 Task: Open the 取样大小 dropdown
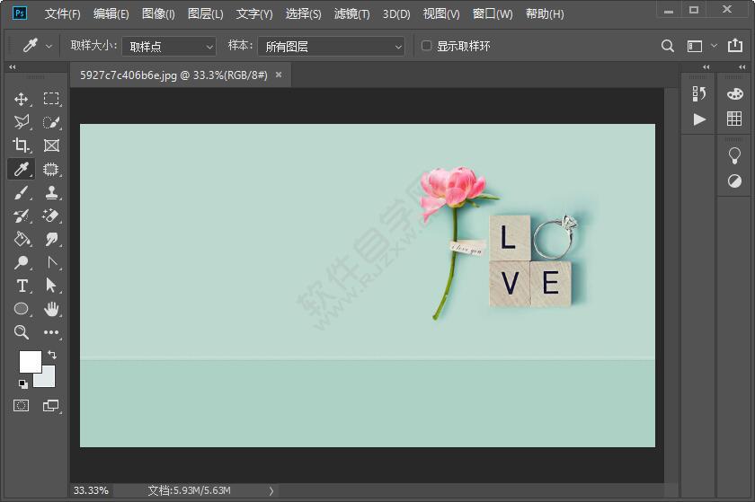(x=169, y=46)
